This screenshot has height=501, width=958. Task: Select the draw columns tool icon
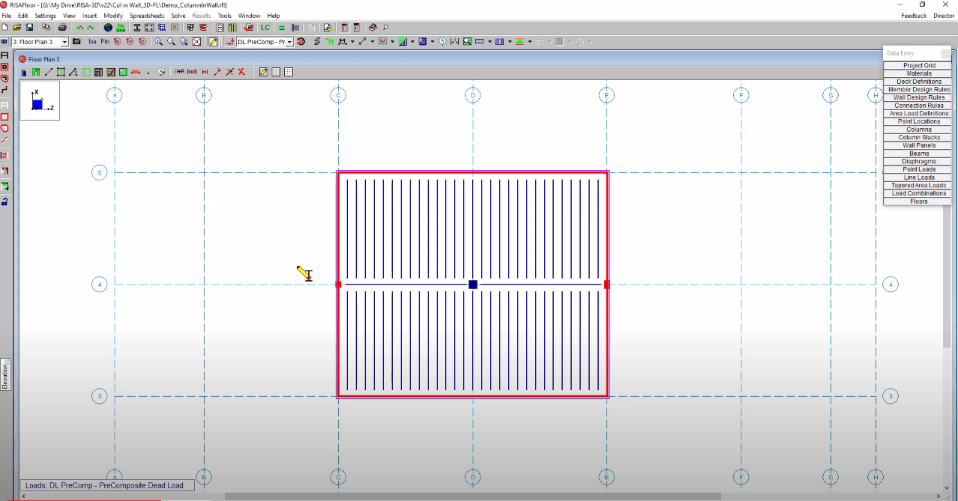pyautogui.click(x=25, y=73)
